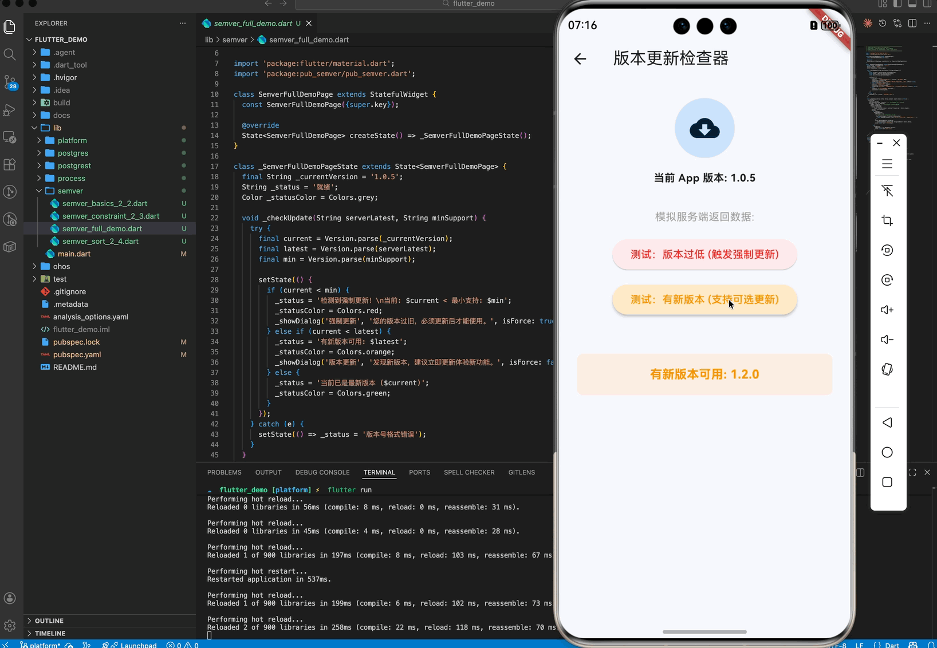Open the Manage gear icon
This screenshot has height=648, width=937.
click(x=10, y=626)
